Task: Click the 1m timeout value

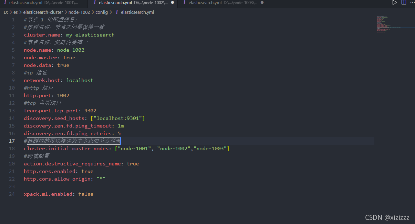Action: pyautogui.click(x=121, y=126)
